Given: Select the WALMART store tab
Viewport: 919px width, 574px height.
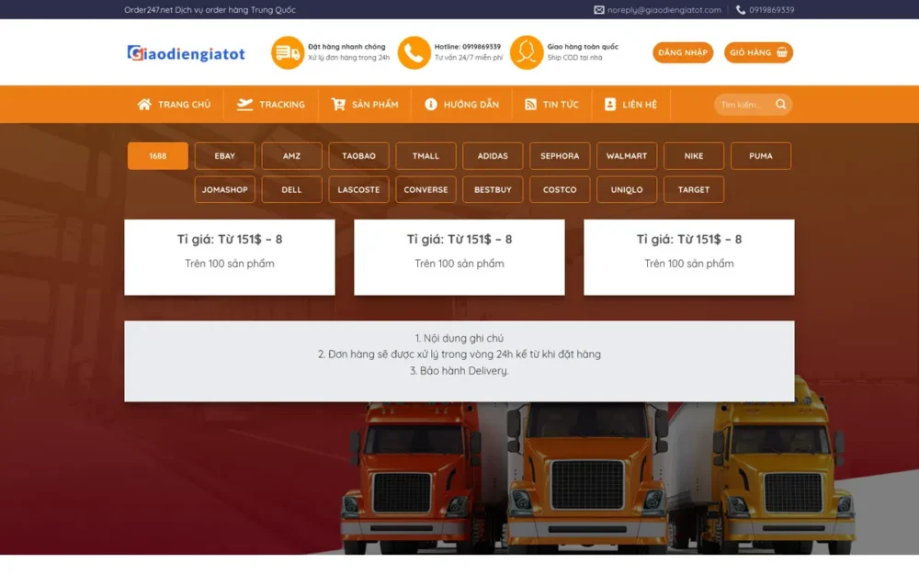Looking at the screenshot, I should 627,156.
